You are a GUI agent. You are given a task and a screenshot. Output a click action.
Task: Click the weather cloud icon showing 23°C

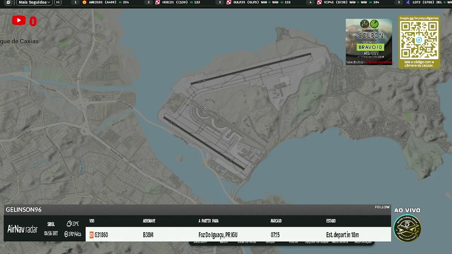(x=69, y=224)
